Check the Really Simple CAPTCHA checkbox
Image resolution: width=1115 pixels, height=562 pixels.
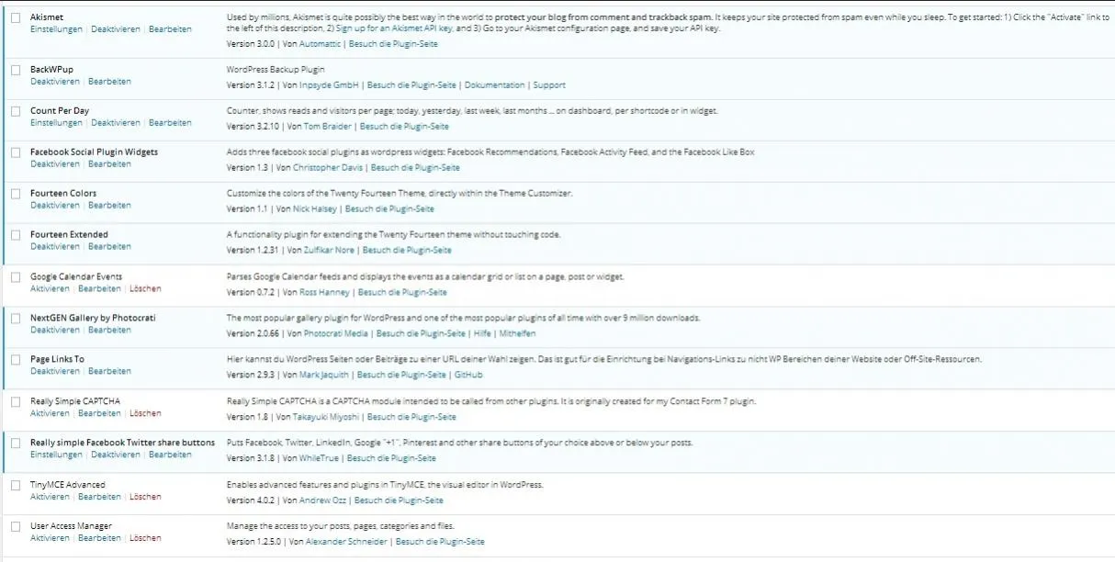coord(16,401)
